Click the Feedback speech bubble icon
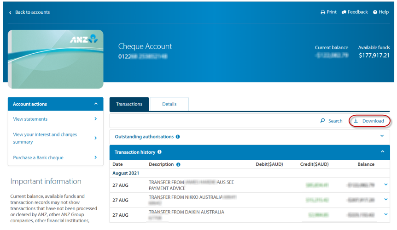This screenshot has width=397, height=230. [x=344, y=12]
